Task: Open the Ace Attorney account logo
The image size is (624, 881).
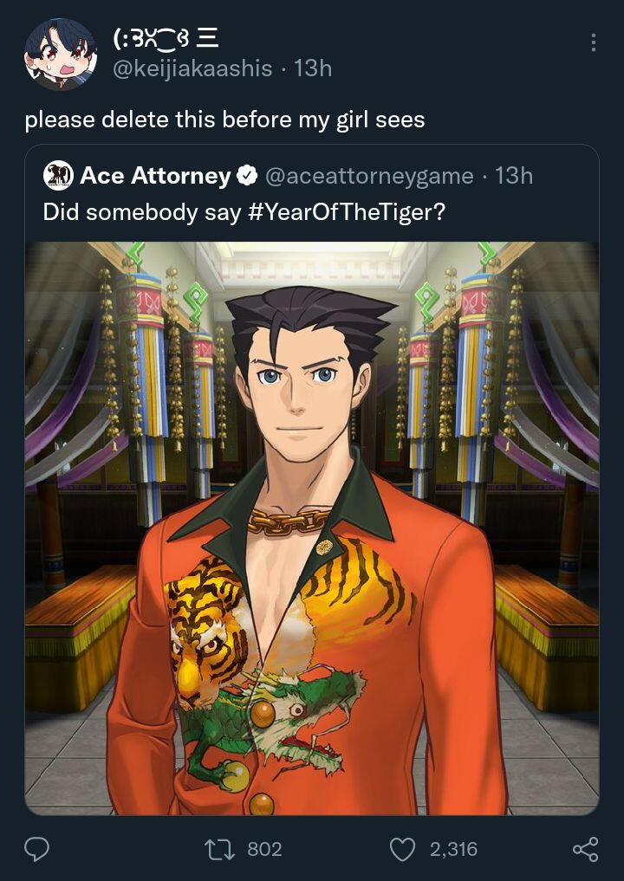Action: pos(58,176)
